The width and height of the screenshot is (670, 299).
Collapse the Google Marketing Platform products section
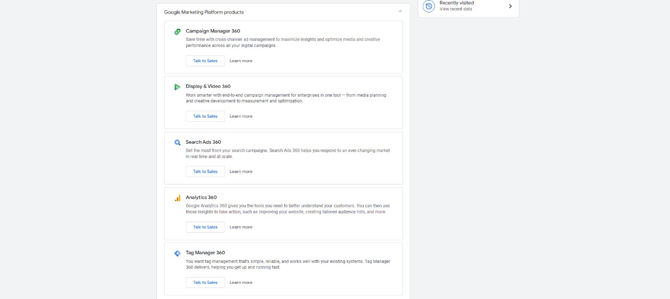coord(400,11)
